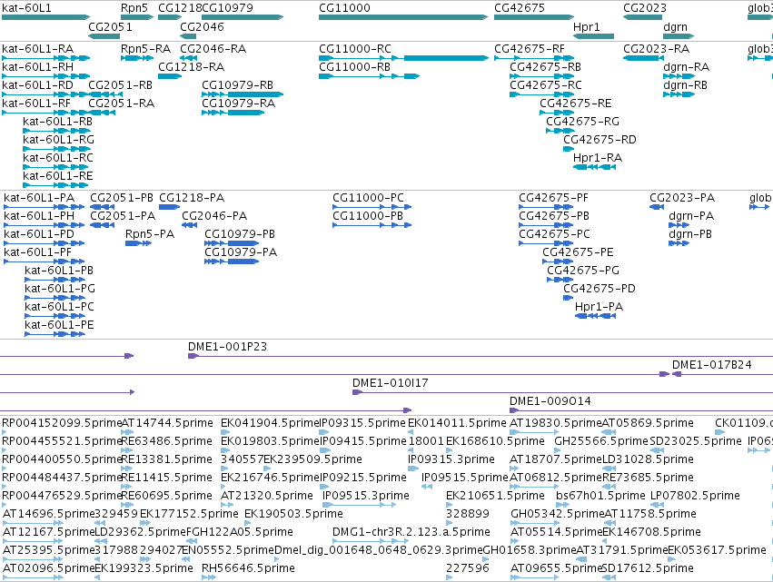Select EST RE63486.5prime
Viewport: 773px width, 582px height.
126,451
